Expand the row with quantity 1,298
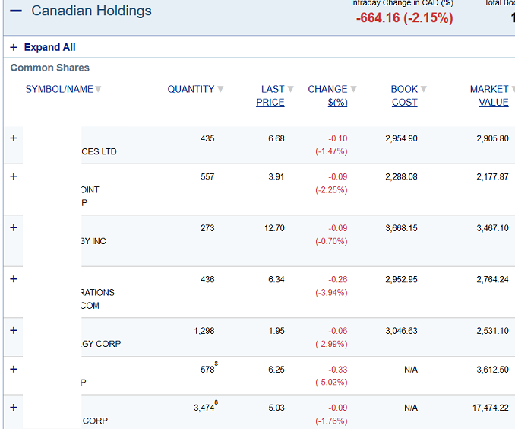This screenshot has width=515, height=429. tap(14, 330)
